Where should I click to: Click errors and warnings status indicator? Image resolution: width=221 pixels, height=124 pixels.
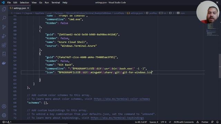pyautogui.click(x=7, y=122)
